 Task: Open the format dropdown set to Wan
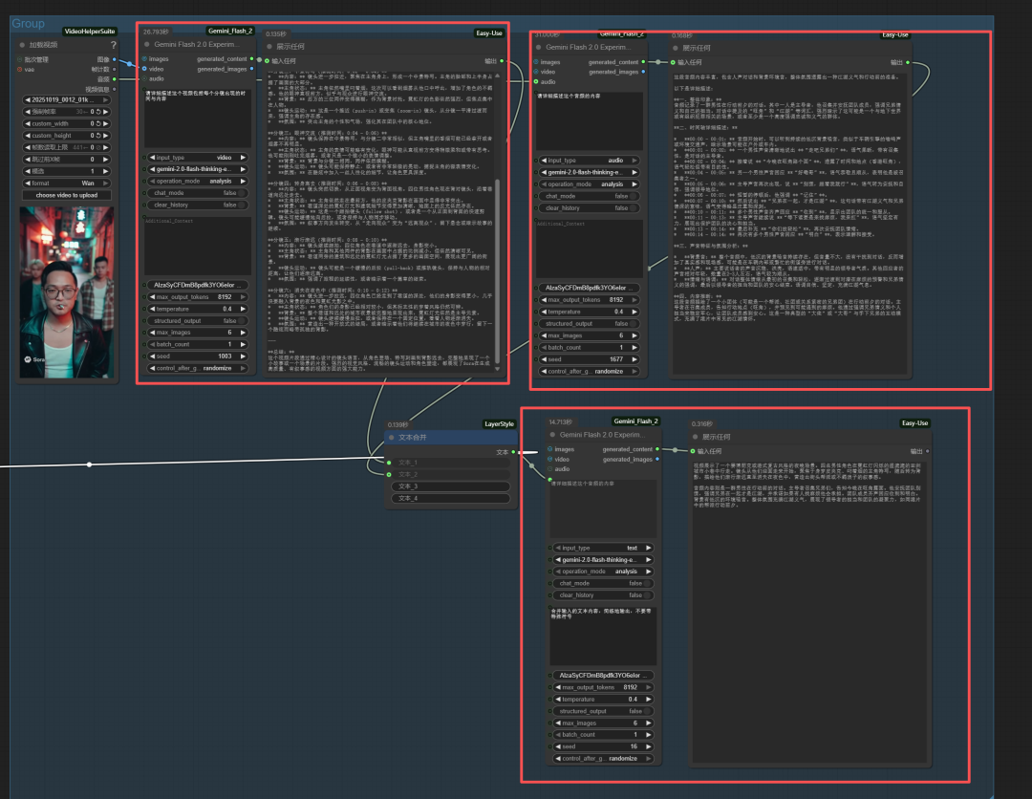[66, 183]
